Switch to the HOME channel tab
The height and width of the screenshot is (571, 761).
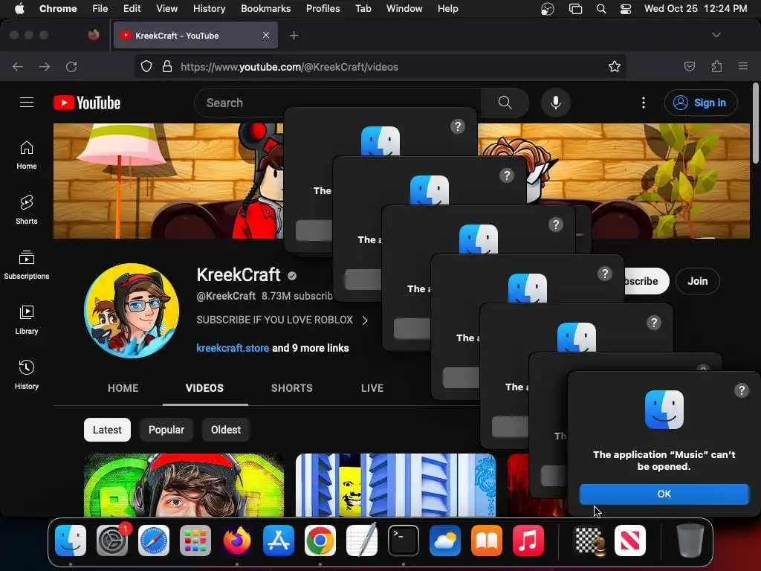[x=123, y=388]
